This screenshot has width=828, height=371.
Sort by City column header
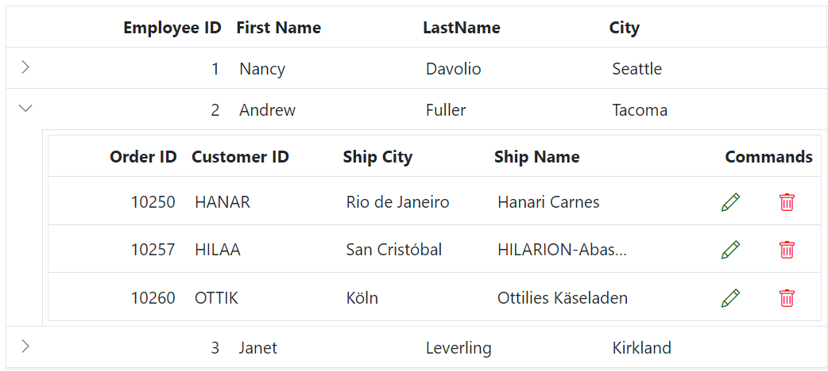pyautogui.click(x=624, y=28)
